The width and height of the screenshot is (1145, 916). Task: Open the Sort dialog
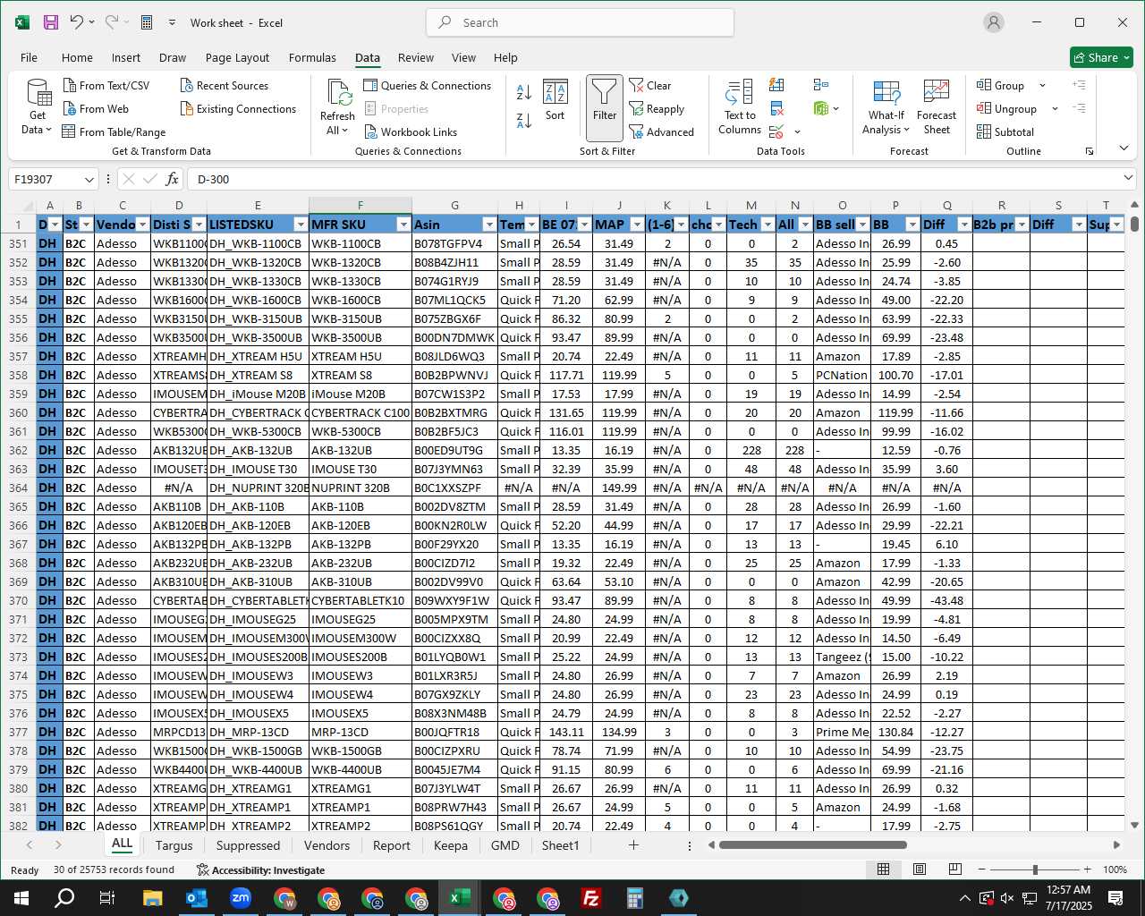coord(556,100)
